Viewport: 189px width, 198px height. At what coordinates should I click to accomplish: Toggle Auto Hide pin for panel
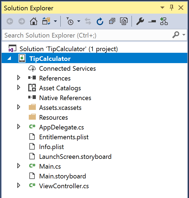pyautogui.click(x=171, y=8)
